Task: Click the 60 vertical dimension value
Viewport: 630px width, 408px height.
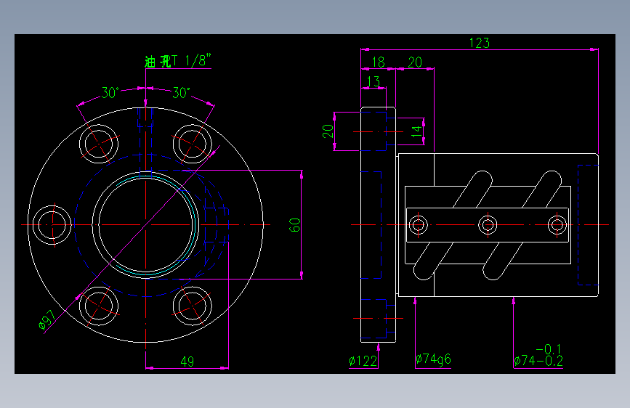Action: 294,225
